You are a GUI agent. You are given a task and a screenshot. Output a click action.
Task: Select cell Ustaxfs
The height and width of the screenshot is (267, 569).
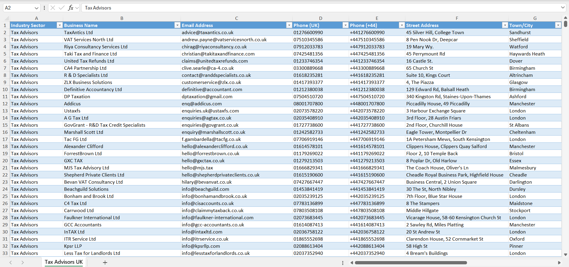pos(122,111)
